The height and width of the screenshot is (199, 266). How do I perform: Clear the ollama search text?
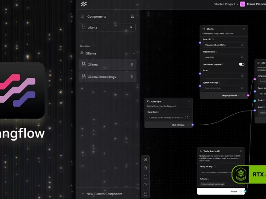(131, 27)
